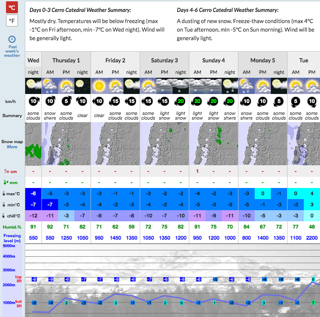Click Friday AM clear sun icon
The image size is (320, 317).
click(99, 86)
